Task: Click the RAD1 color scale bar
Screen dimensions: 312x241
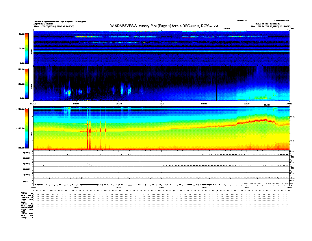Action: (x=27, y=83)
